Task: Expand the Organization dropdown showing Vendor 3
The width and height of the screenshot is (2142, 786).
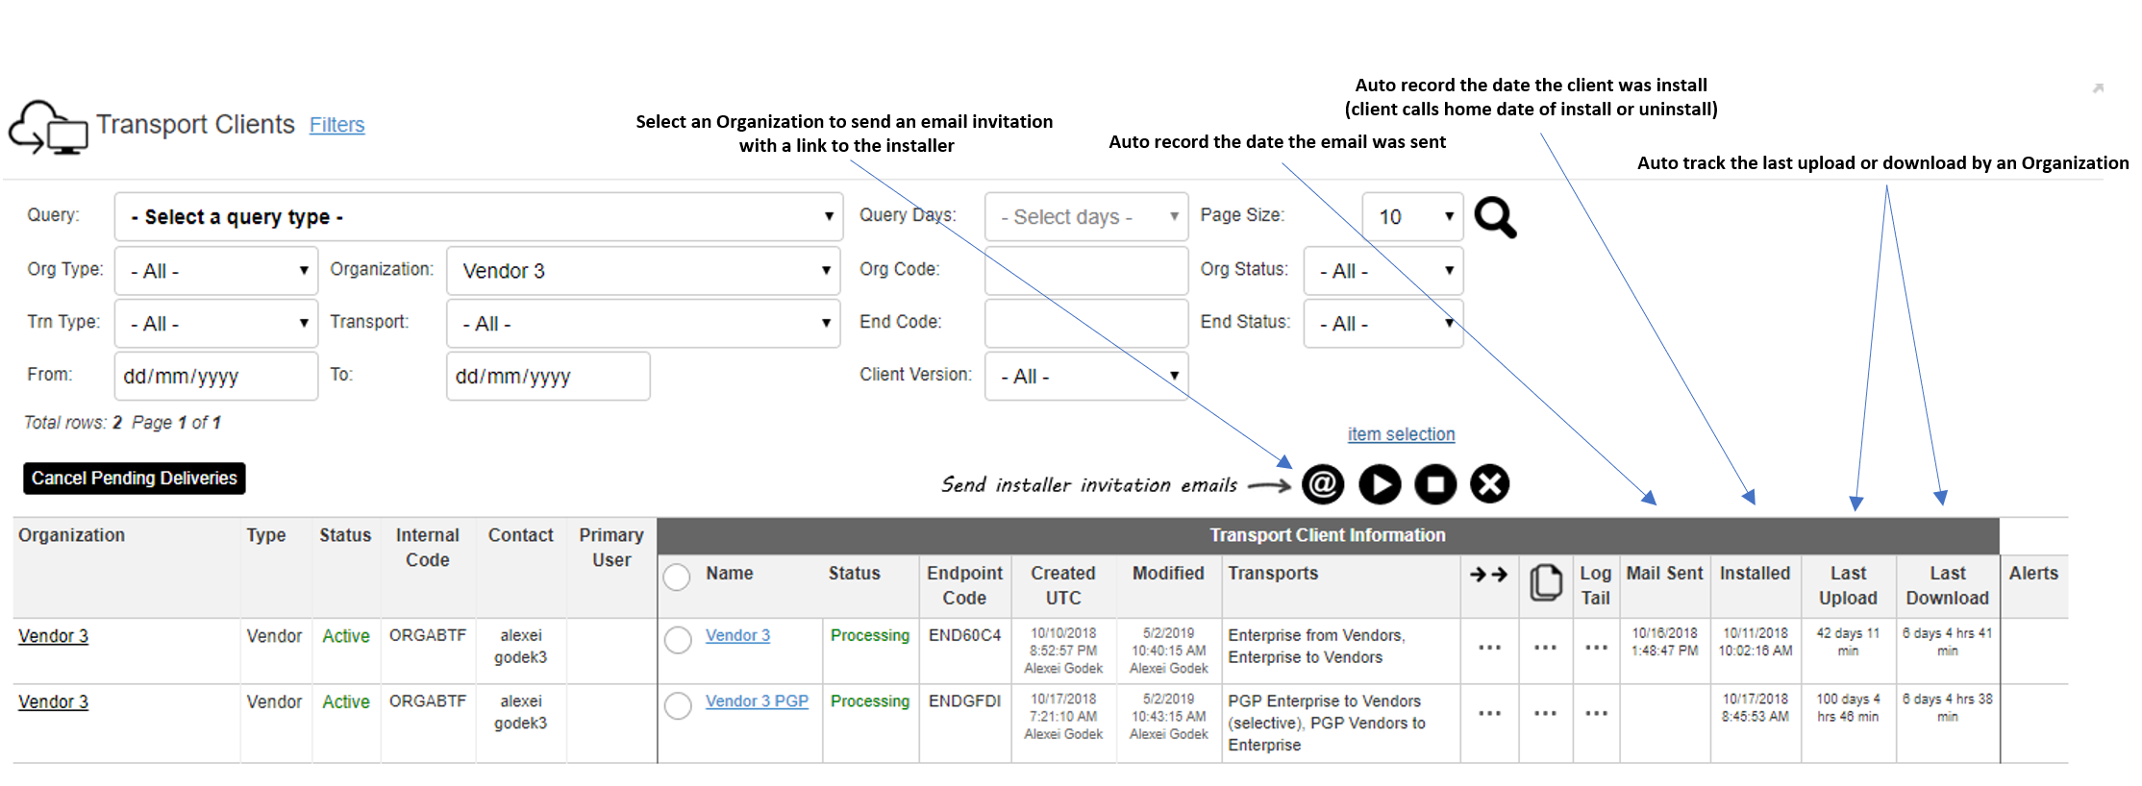Action: tap(642, 271)
